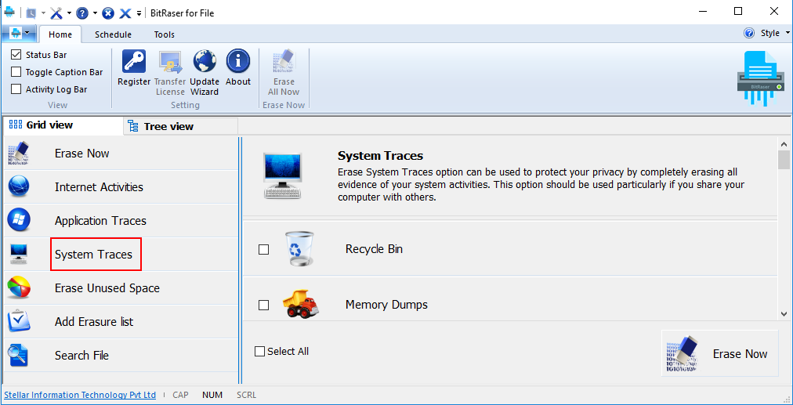Open the About info icon
Image resolution: width=793 pixels, height=405 pixels.
tap(238, 61)
